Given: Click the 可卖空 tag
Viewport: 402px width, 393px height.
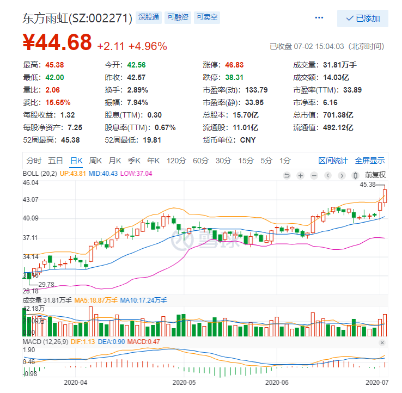Looking at the screenshot, I should (207, 17).
